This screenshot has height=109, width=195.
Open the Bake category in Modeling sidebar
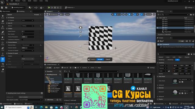pos(3,54)
